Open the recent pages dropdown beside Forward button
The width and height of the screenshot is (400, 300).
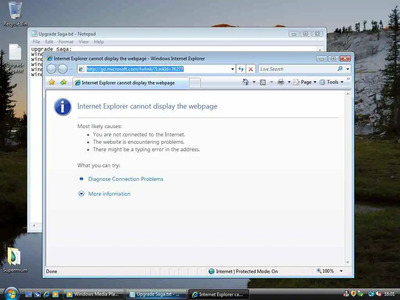coord(71,69)
